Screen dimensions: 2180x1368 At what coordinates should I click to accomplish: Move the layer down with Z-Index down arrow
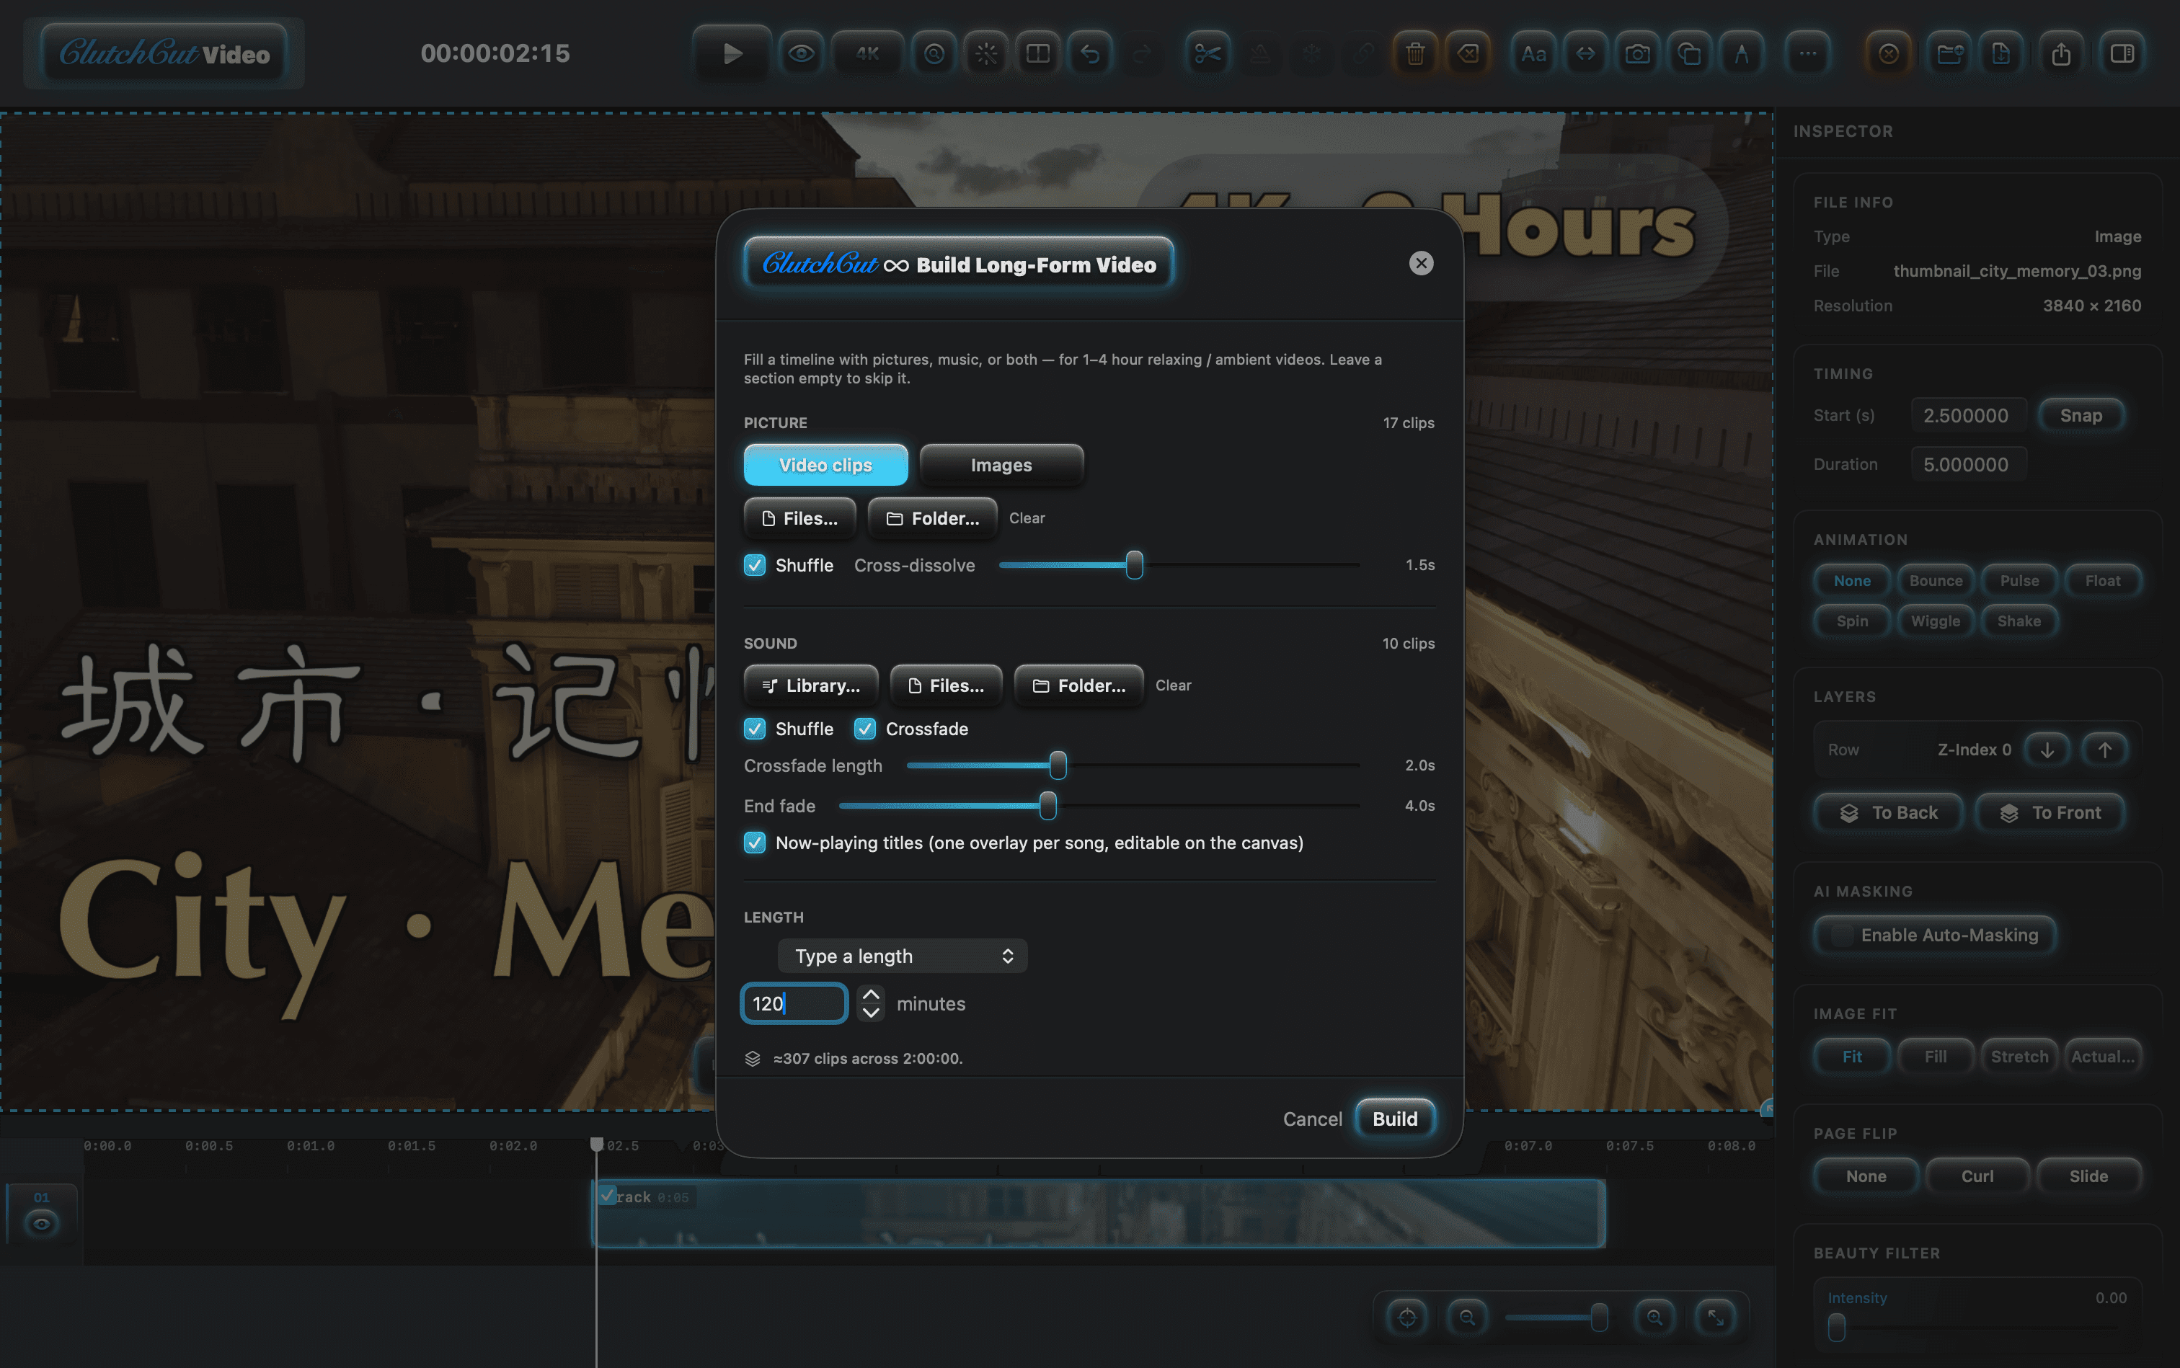[2047, 750]
